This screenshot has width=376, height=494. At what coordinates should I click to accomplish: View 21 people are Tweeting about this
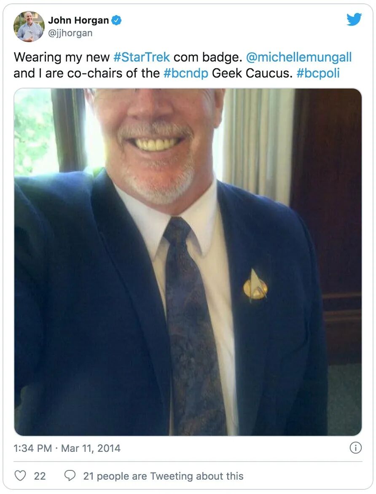click(163, 476)
